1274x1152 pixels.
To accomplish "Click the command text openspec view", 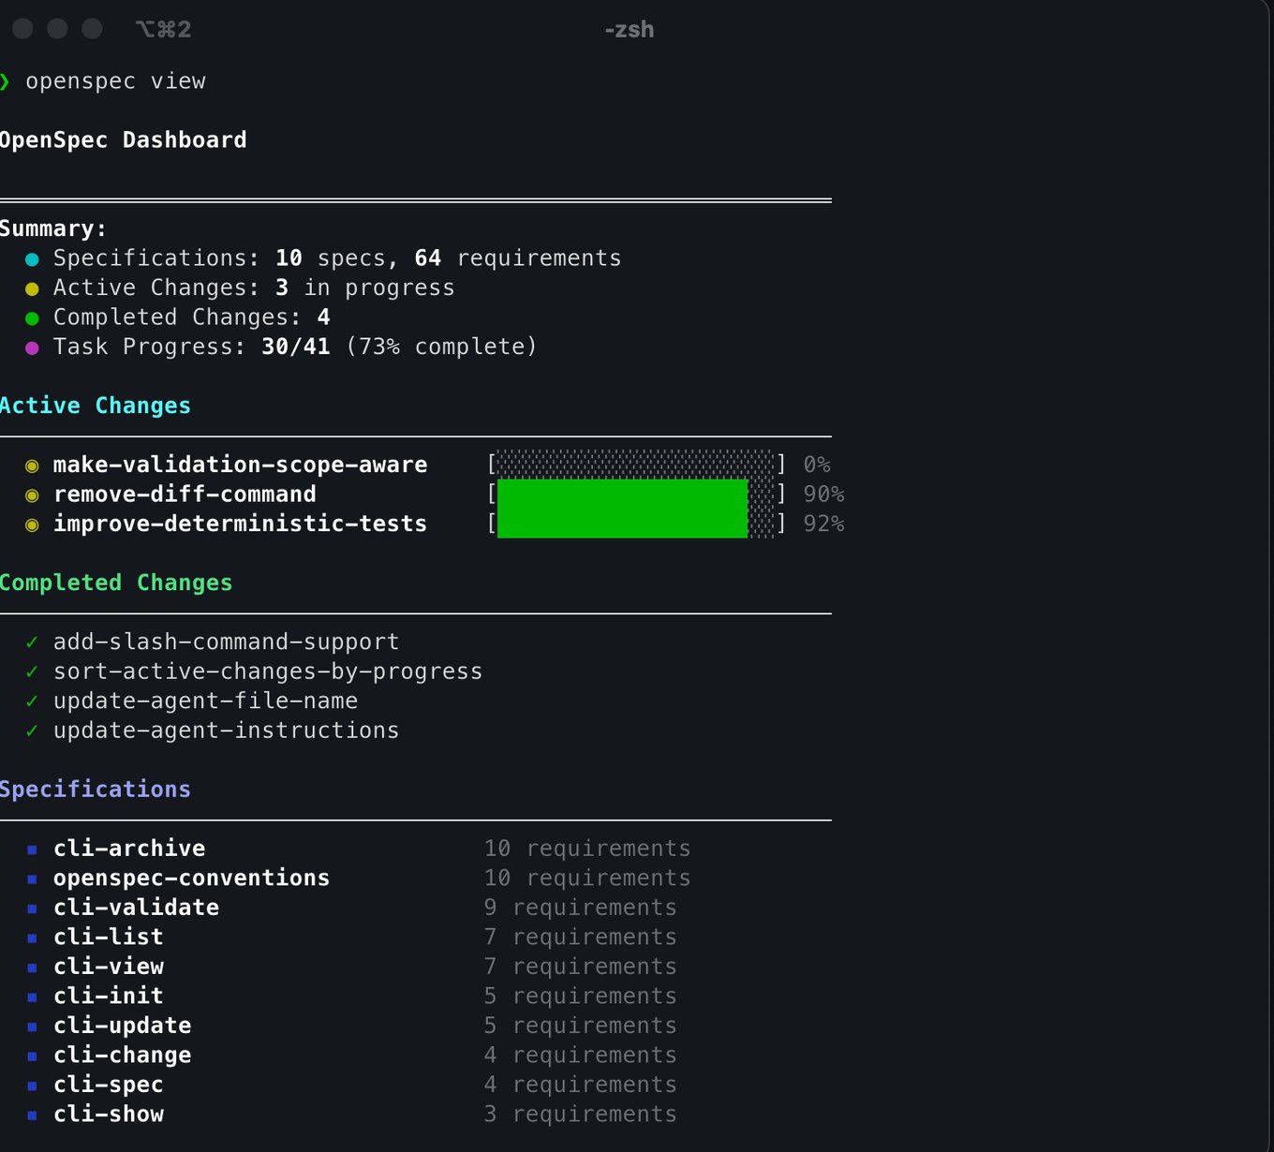I will (116, 81).
